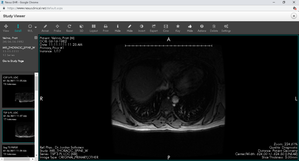Click the DOB: 06-16-1982 overlay text
Viewport: 299px width, 161px height.
[53, 41]
